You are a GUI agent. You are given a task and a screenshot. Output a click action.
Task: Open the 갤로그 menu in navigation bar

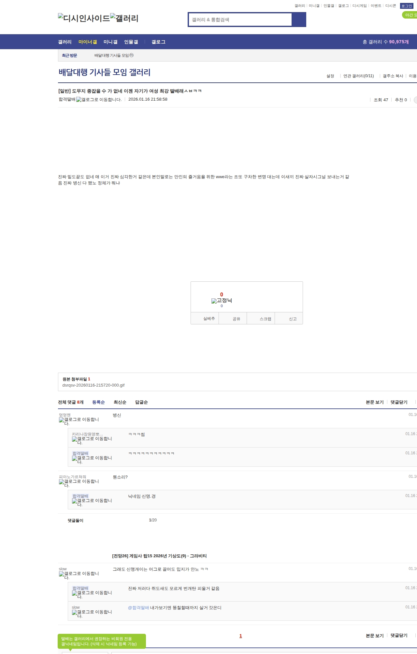tap(158, 42)
